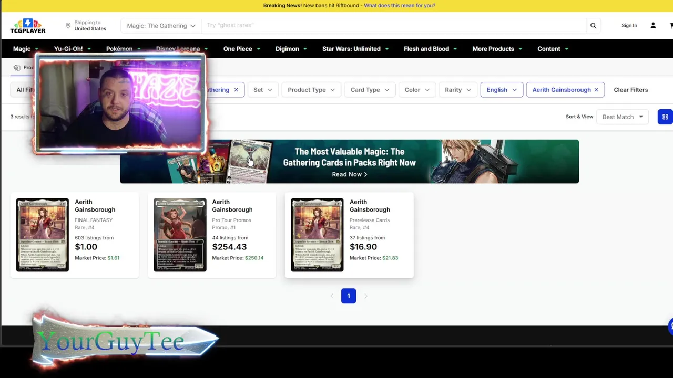Open the Content navigation menu

(x=553, y=49)
